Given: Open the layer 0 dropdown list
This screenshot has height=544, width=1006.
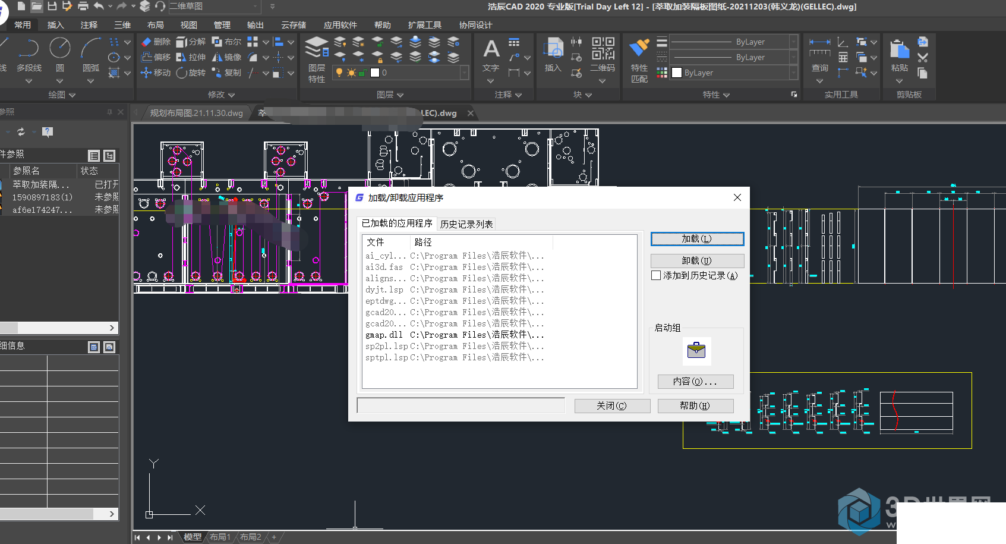Looking at the screenshot, I should 465,73.
